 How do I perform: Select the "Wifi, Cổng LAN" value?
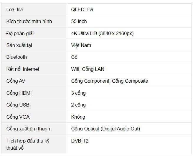[x=88, y=69]
